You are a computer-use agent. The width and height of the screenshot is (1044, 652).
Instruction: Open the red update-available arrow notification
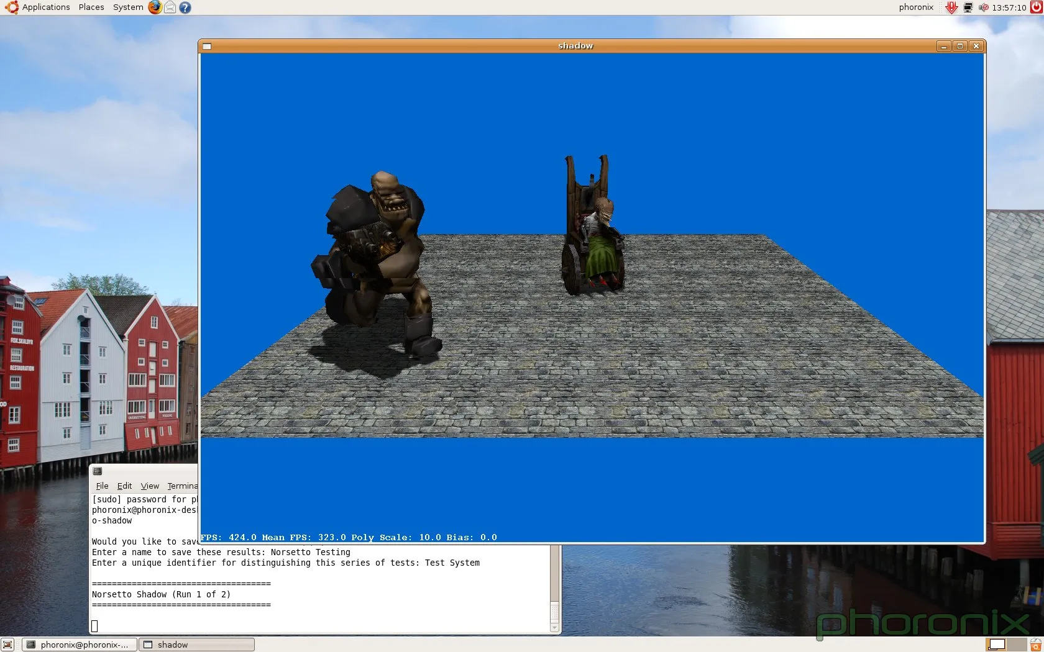tap(951, 7)
